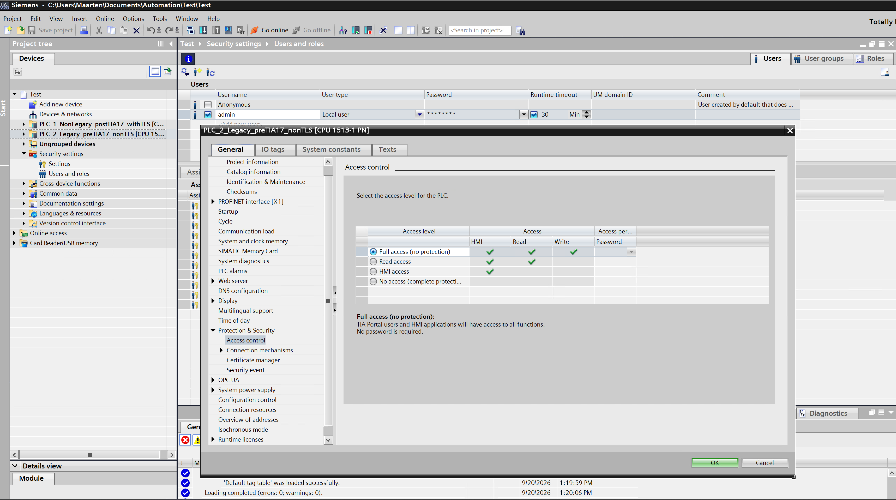Expand the OPC UA properties item

tap(213, 380)
